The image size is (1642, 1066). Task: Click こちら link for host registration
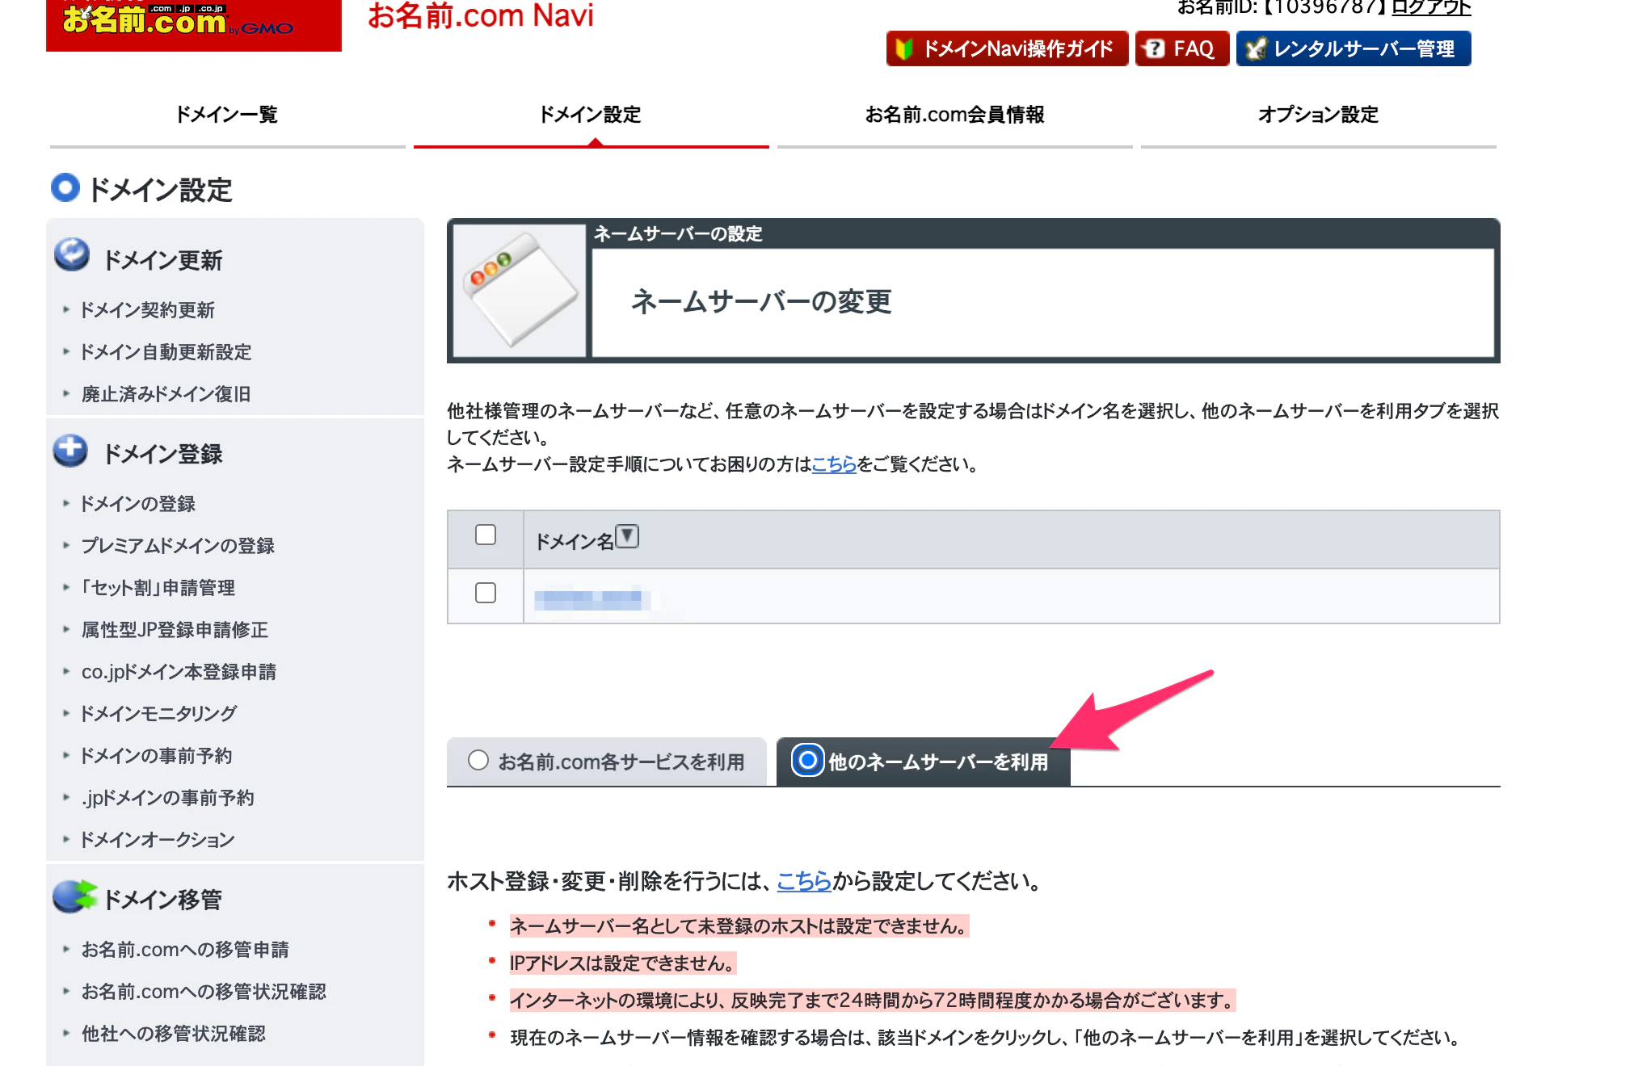pos(804,881)
